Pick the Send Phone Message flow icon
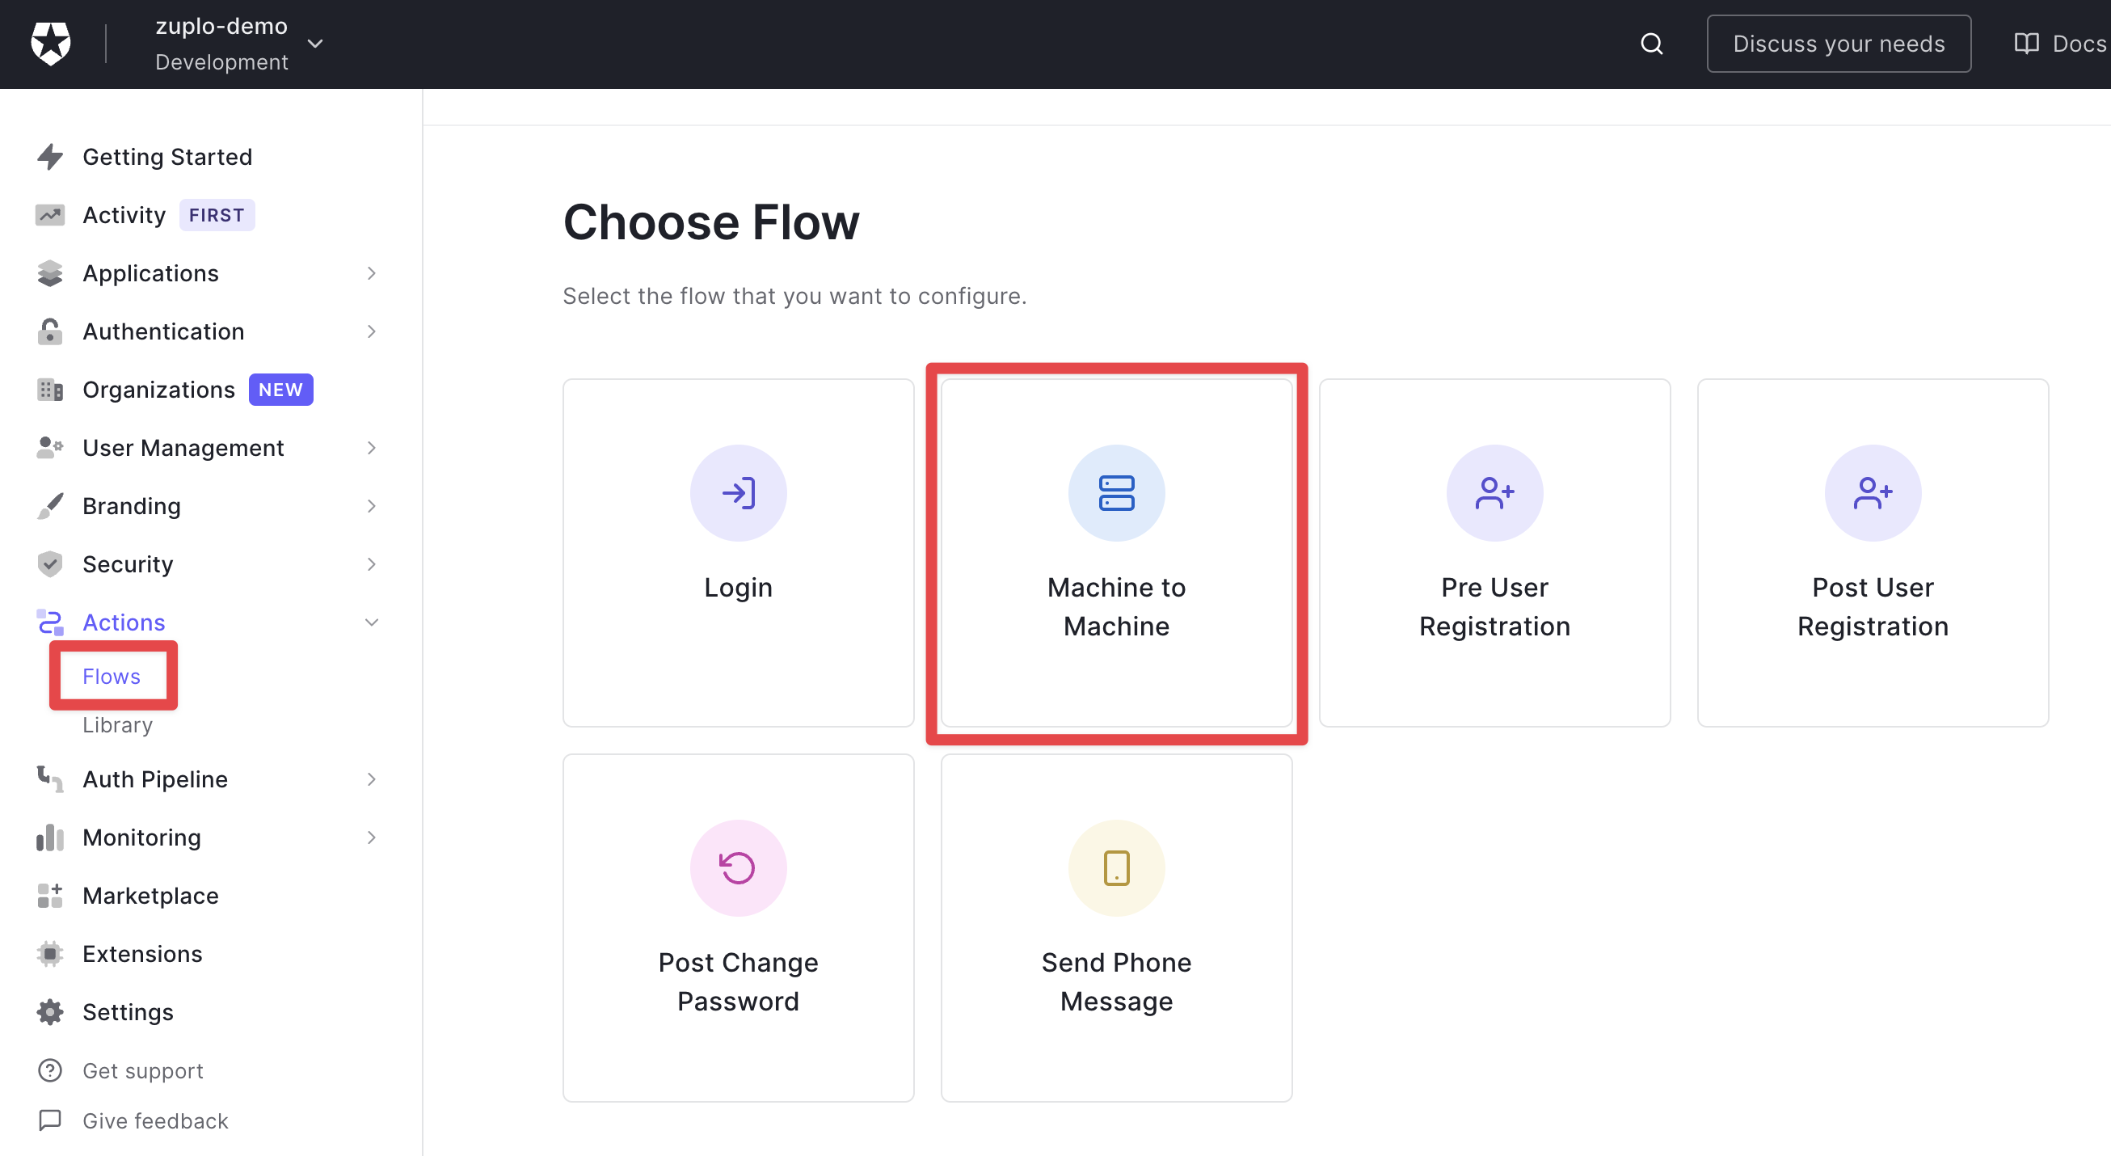Image resolution: width=2111 pixels, height=1156 pixels. (x=1116, y=867)
